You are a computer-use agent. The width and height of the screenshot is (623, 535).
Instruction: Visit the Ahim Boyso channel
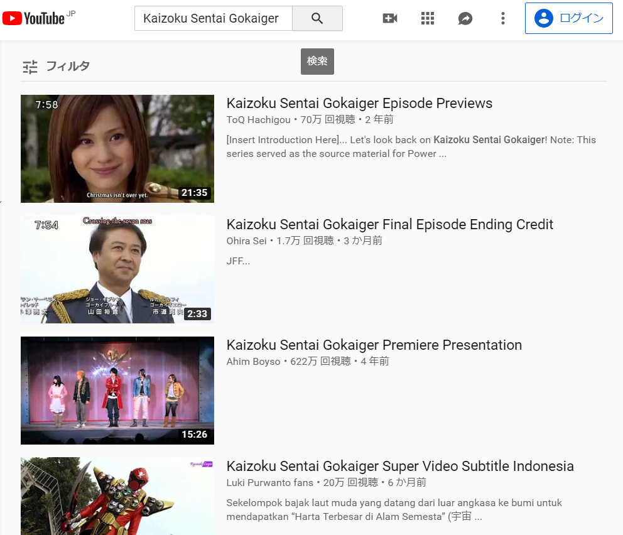point(253,362)
